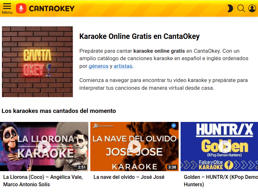Open the géneros link
Viewport: 258px width, 193px height.
click(x=98, y=66)
